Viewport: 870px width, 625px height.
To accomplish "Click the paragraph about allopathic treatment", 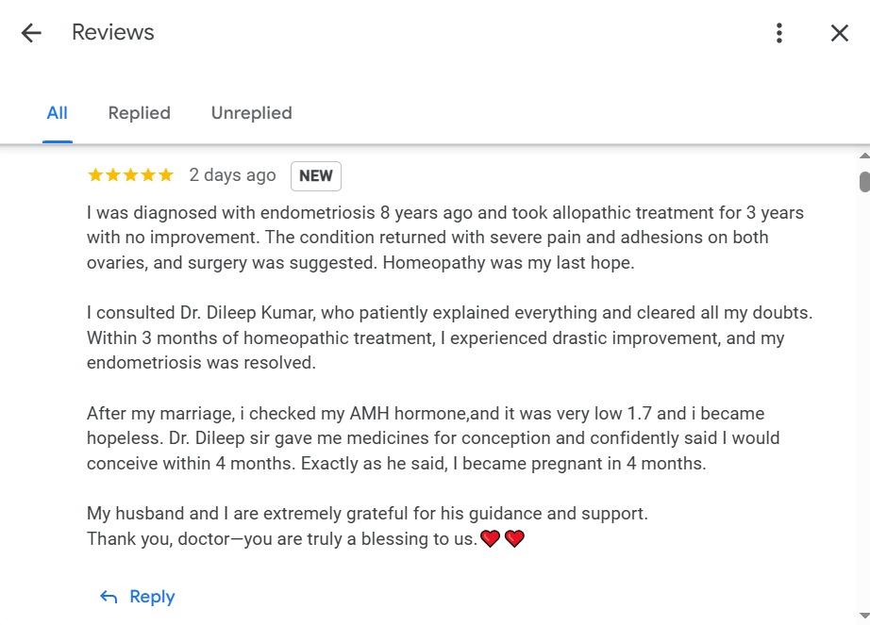I will [443, 238].
